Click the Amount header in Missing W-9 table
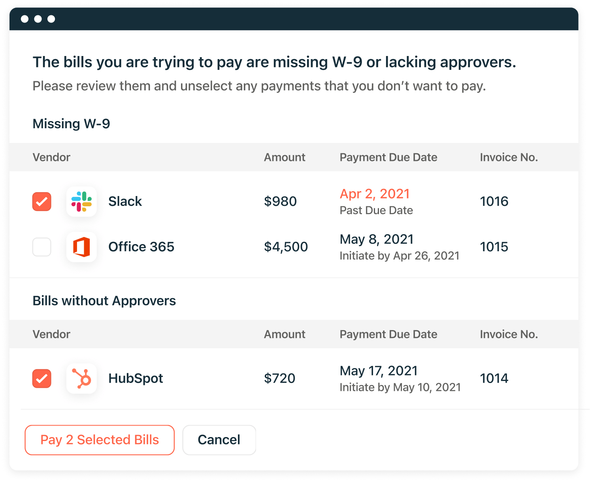Image resolution: width=590 pixels, height=482 pixels. pos(285,157)
